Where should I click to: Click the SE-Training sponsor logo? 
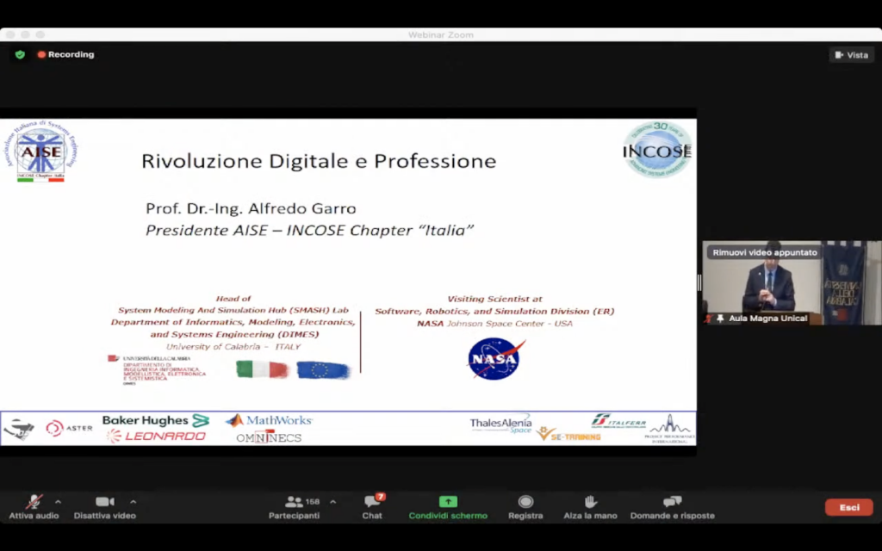(568, 435)
